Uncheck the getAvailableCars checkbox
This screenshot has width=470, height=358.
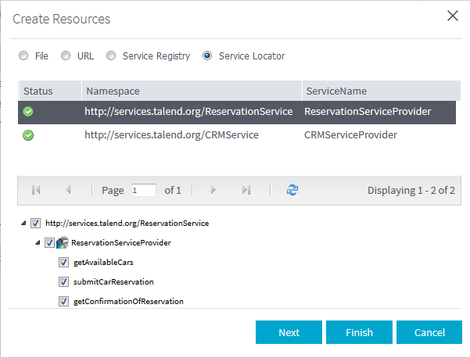[x=64, y=263]
